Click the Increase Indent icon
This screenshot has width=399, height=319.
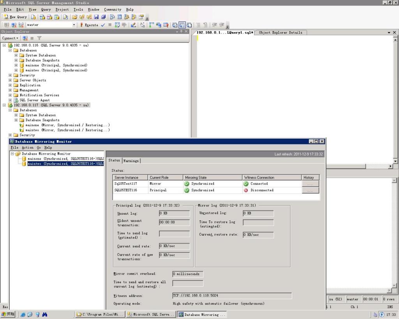tap(222, 25)
